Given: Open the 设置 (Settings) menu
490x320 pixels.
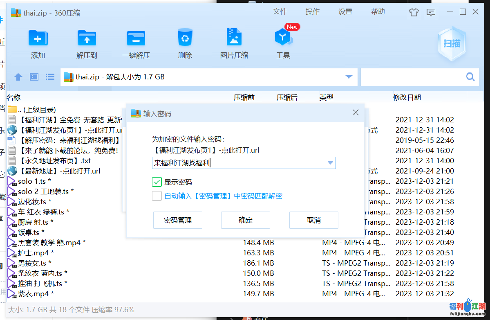Looking at the screenshot, I should pyautogui.click(x=345, y=11).
